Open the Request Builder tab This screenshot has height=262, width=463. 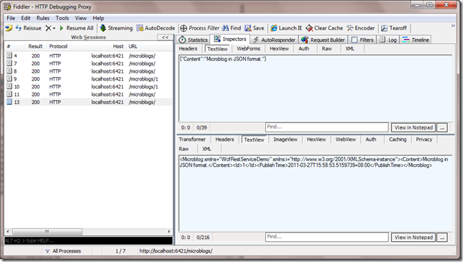click(x=323, y=40)
